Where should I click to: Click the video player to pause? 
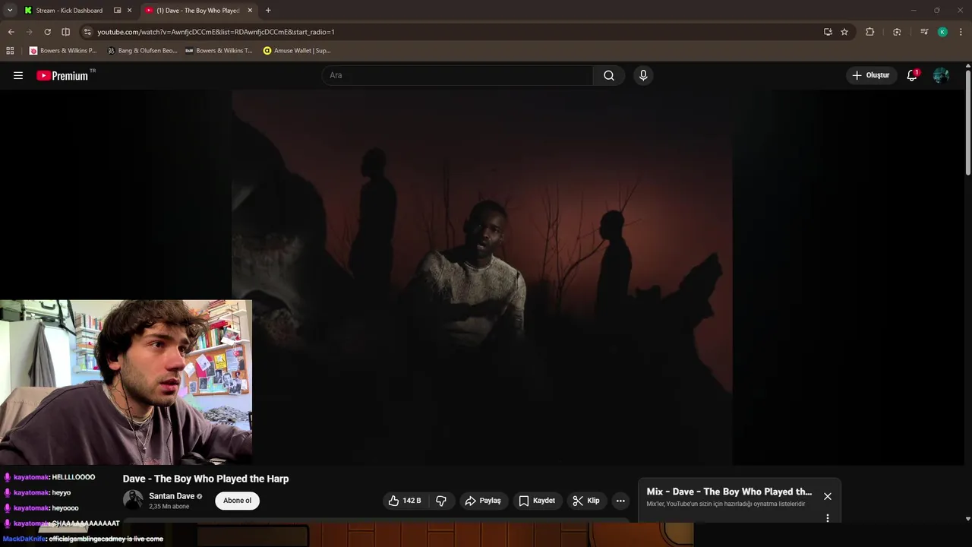click(481, 277)
